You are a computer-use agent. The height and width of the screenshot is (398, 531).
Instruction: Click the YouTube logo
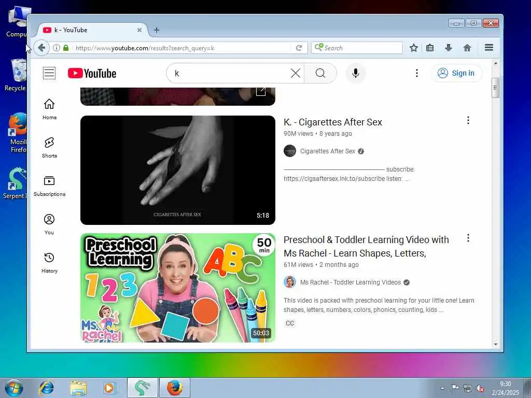[x=92, y=73]
